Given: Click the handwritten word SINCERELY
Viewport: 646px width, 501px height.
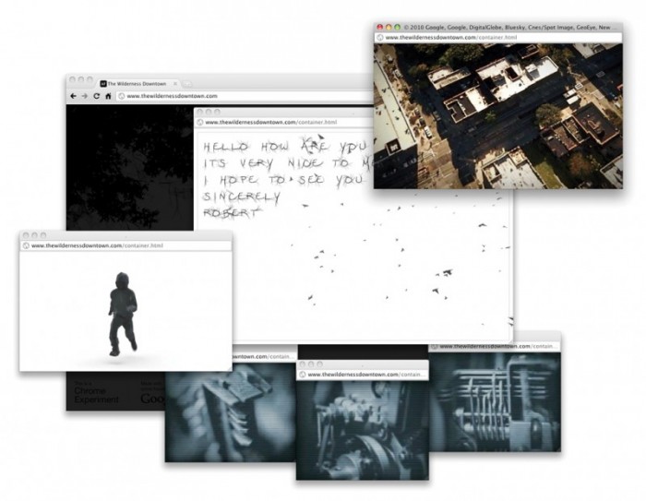Looking at the screenshot, I should click(x=242, y=197).
